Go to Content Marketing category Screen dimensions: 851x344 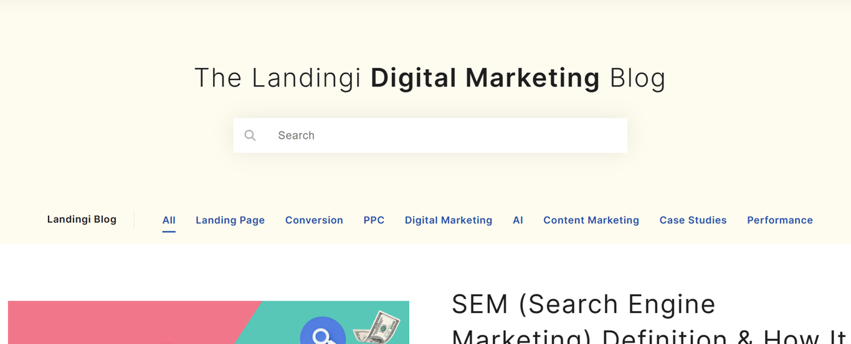tap(591, 220)
